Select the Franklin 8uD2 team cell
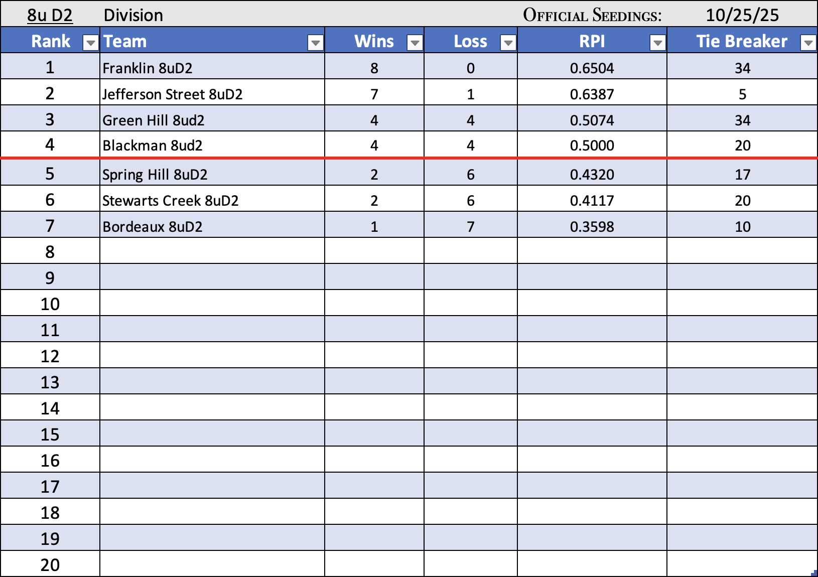818x577 pixels. 148,68
